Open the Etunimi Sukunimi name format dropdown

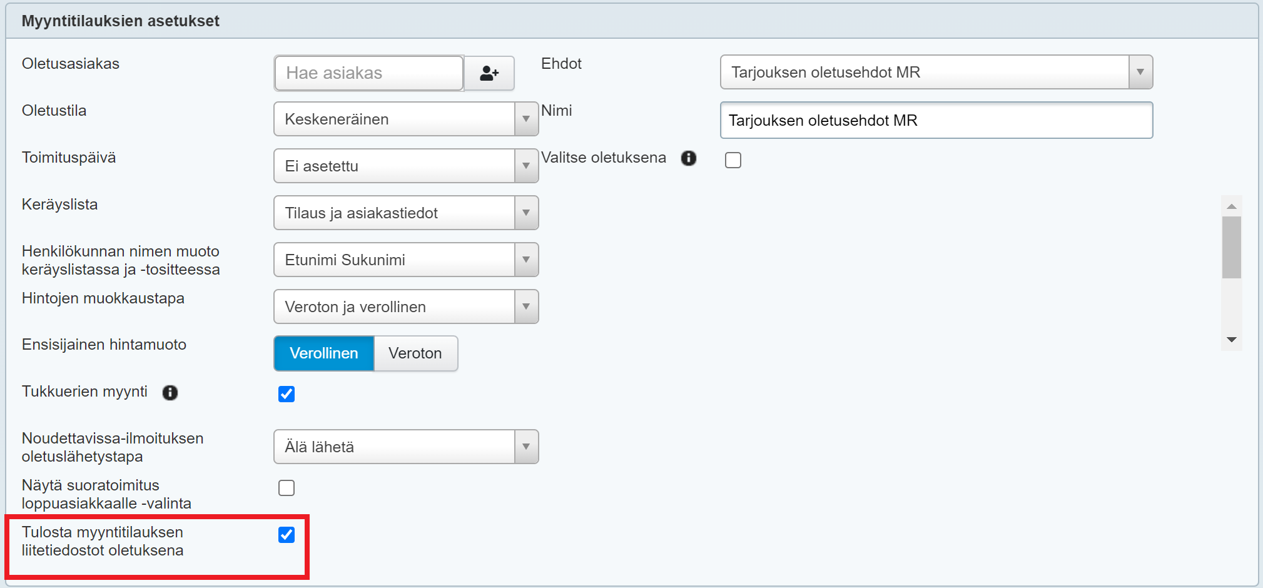pos(405,260)
